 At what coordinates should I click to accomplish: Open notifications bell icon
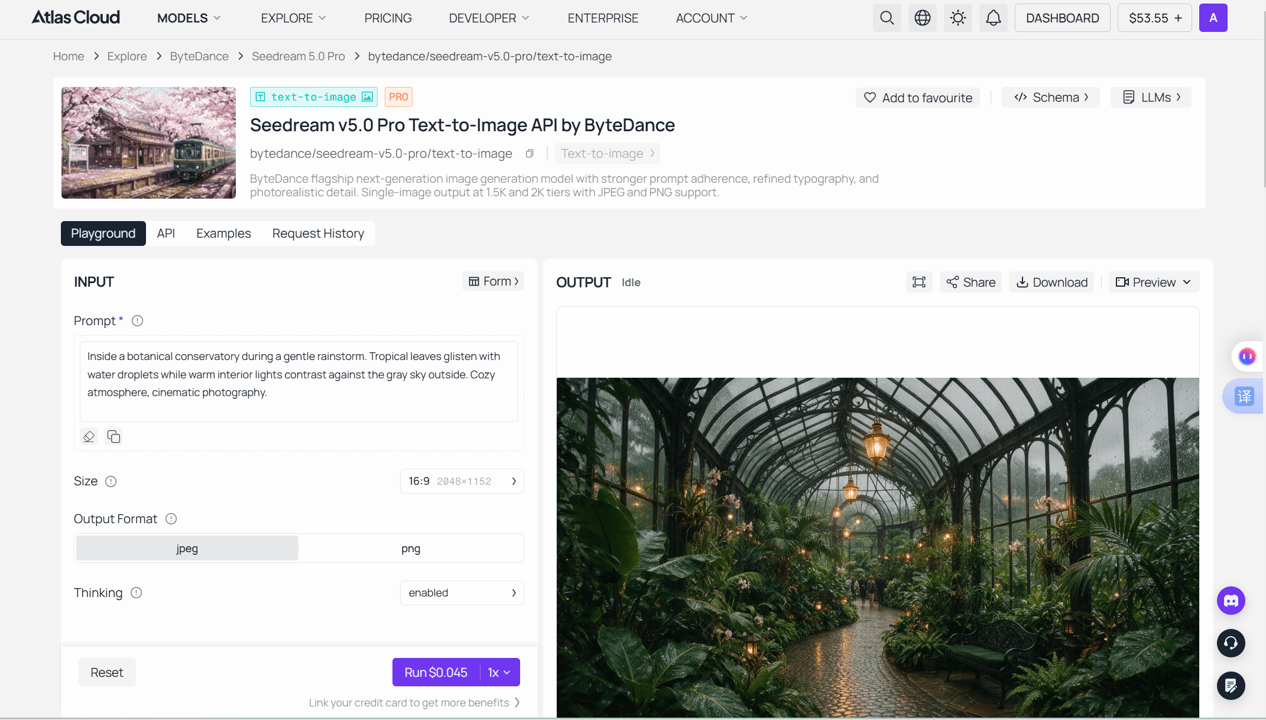[x=993, y=18]
